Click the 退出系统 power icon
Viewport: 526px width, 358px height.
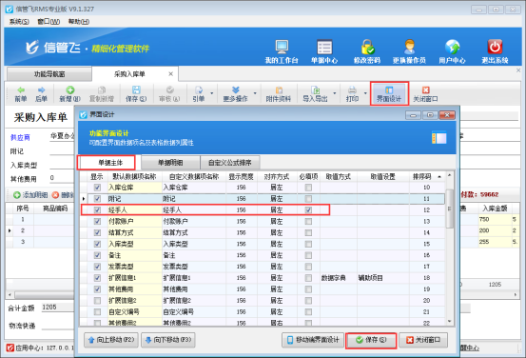point(495,47)
